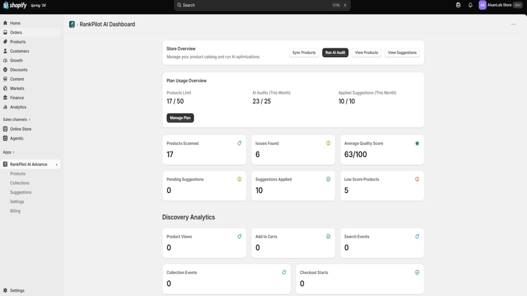Click the Pending Suggestions alert icon
527x296 pixels.
tap(239, 179)
